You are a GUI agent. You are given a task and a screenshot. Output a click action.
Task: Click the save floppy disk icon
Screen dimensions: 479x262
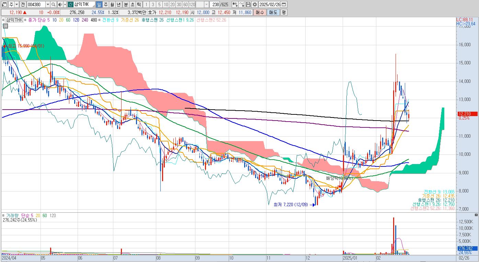pyautogui.click(x=248, y=4)
